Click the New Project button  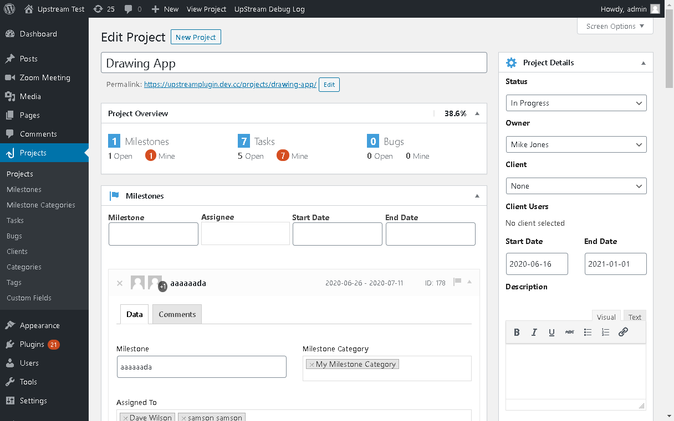pyautogui.click(x=196, y=37)
